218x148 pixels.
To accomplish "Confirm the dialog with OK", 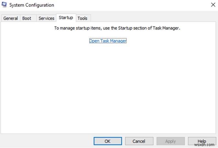I will pos(108,141).
